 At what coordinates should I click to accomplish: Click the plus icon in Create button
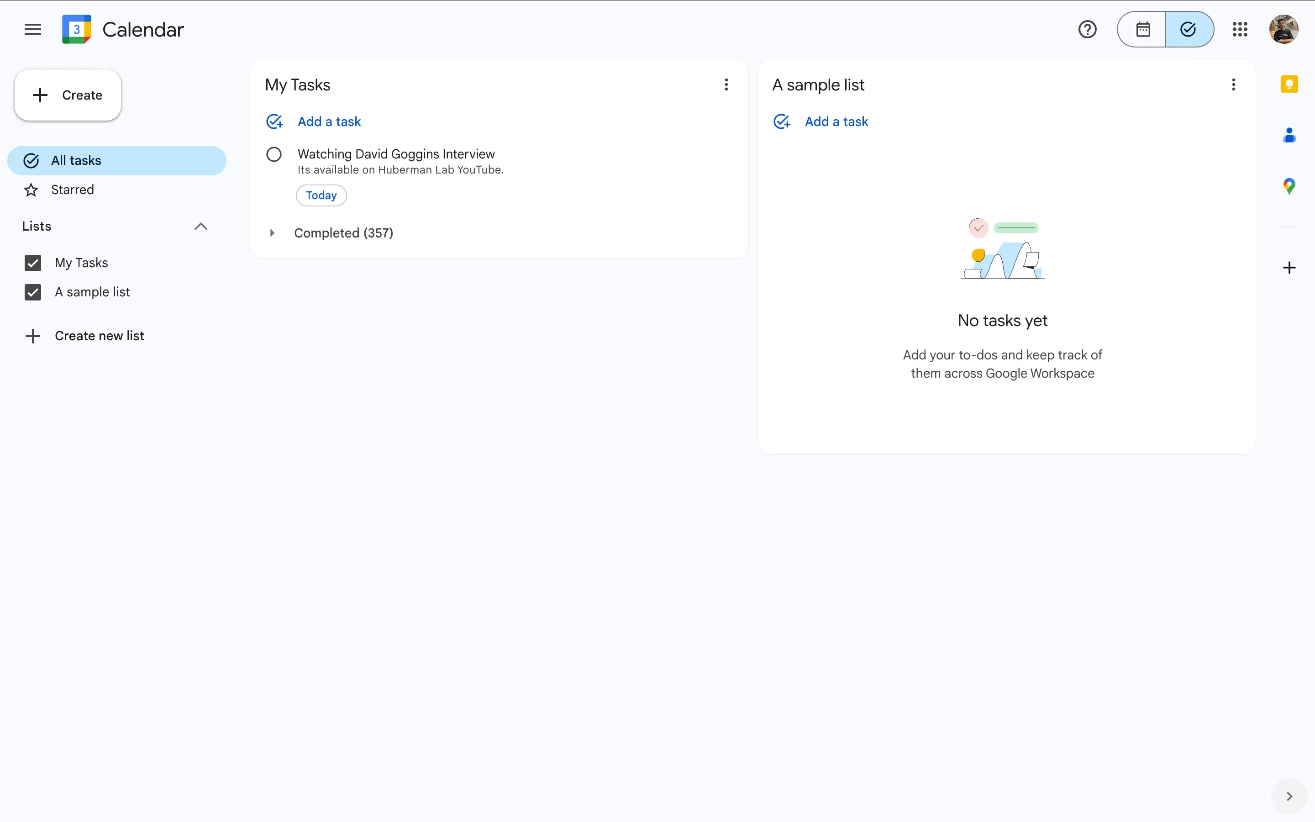[40, 95]
